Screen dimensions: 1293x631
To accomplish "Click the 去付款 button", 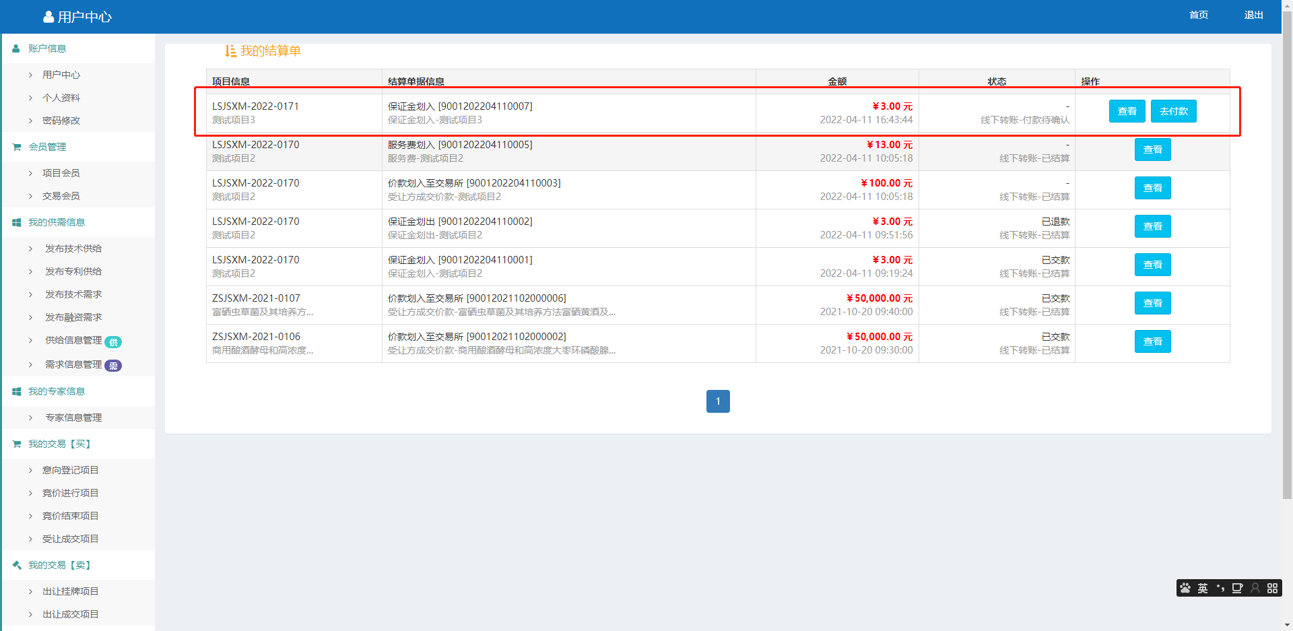I will point(1174,111).
